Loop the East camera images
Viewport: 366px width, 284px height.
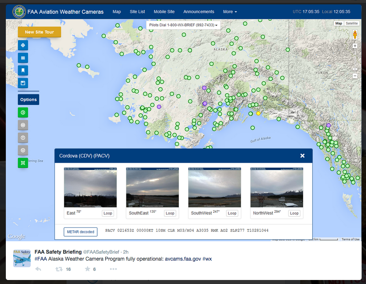pyautogui.click(x=108, y=213)
